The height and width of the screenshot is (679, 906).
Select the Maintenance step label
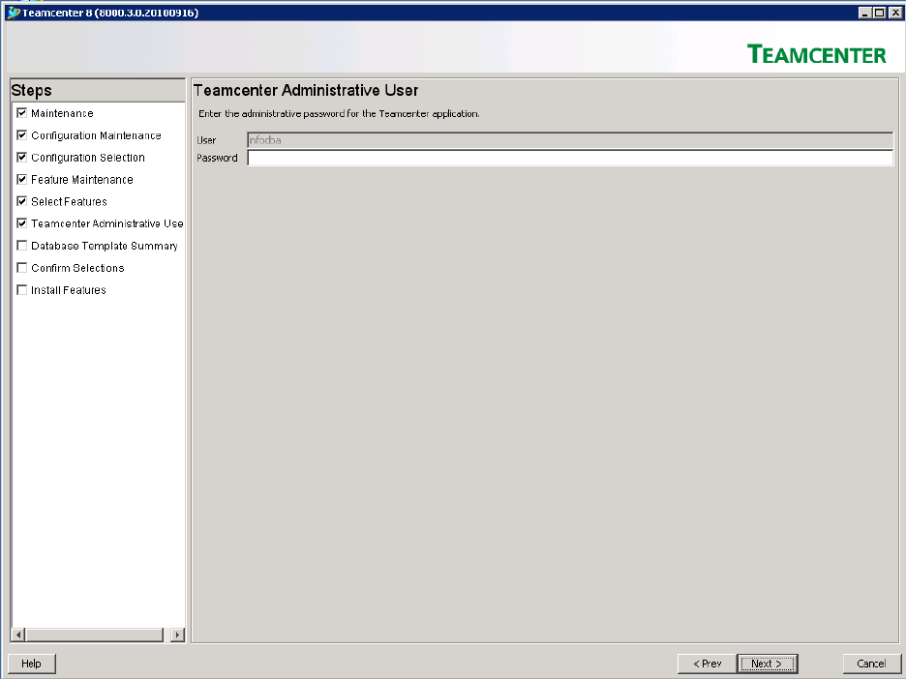(x=62, y=113)
